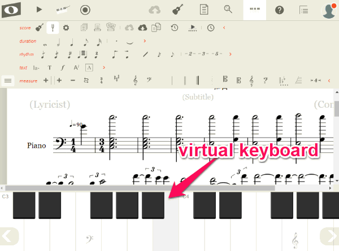This screenshot has height=251, width=339.
Task: Toggle the tie symbol in duration row
Action: 129,42
